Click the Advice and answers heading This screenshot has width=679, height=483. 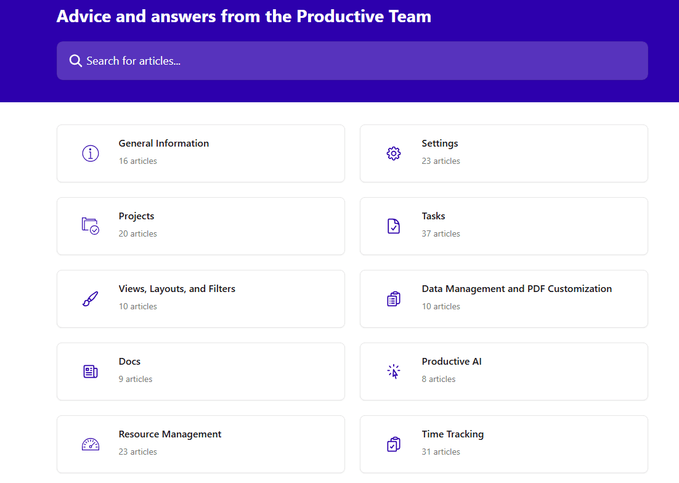[x=244, y=17]
